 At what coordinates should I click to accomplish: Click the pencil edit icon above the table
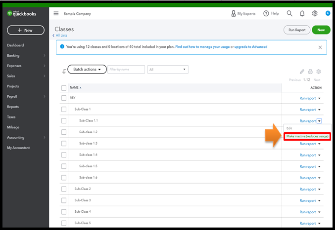click(x=302, y=72)
